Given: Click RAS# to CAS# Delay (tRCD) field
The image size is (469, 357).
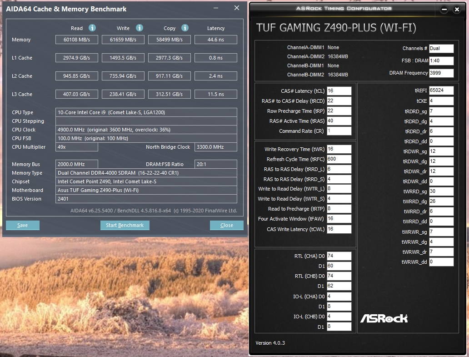Looking at the screenshot, I should tap(339, 101).
